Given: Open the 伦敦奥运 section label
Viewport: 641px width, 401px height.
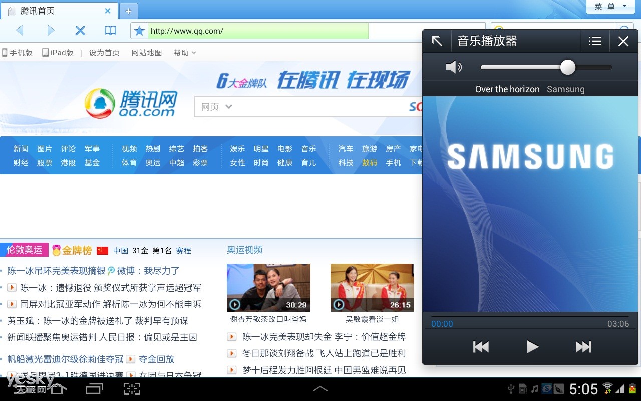Looking at the screenshot, I should click(24, 250).
